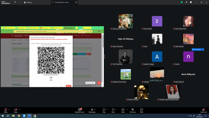This screenshot has width=209, height=118.
Task: Select Azzahra Lingga avatar tile
Action: point(157,57)
